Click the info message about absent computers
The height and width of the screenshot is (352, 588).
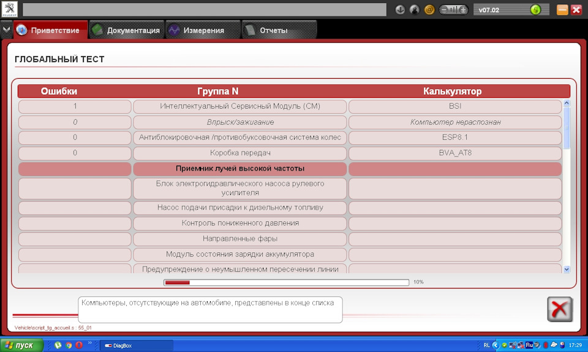[x=210, y=310]
